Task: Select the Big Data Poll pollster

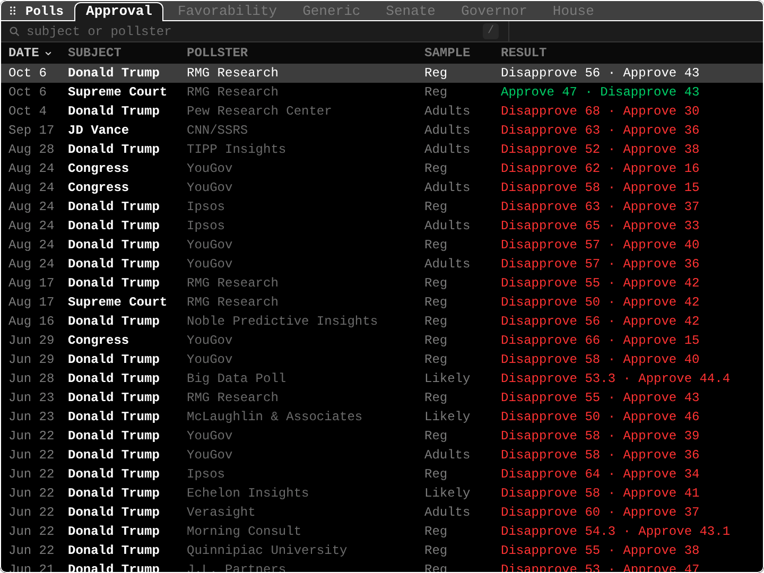Action: tap(236, 378)
